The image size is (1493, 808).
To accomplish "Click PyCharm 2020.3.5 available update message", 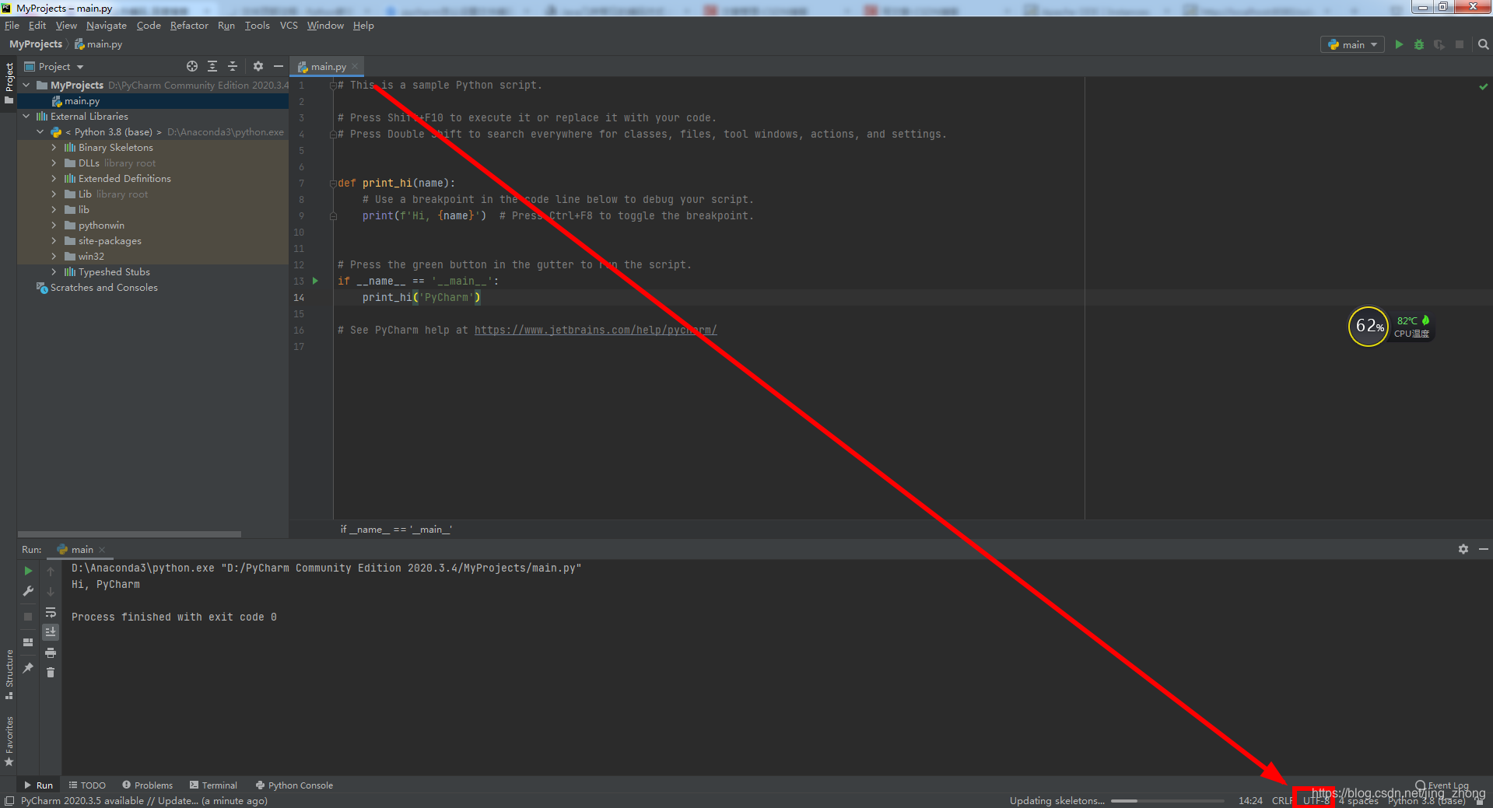I will pos(144,801).
